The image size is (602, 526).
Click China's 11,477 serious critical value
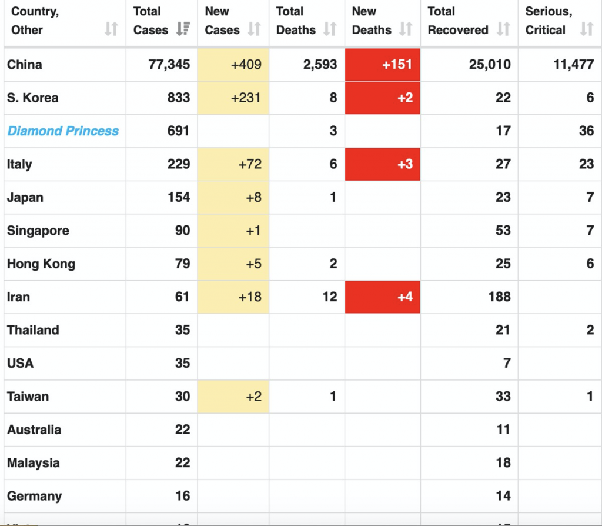coord(573,65)
